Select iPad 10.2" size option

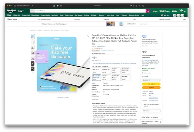pyautogui.click(x=96, y=71)
